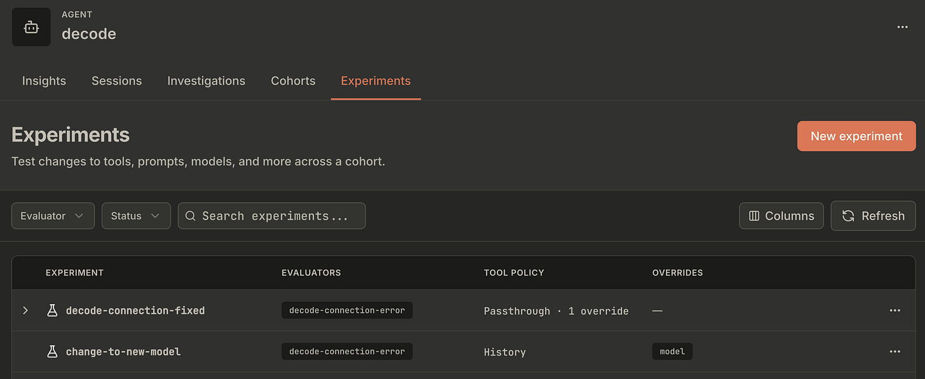Open the agent more options ellipsis menu
Viewport: 925px width, 379px height.
tap(902, 27)
